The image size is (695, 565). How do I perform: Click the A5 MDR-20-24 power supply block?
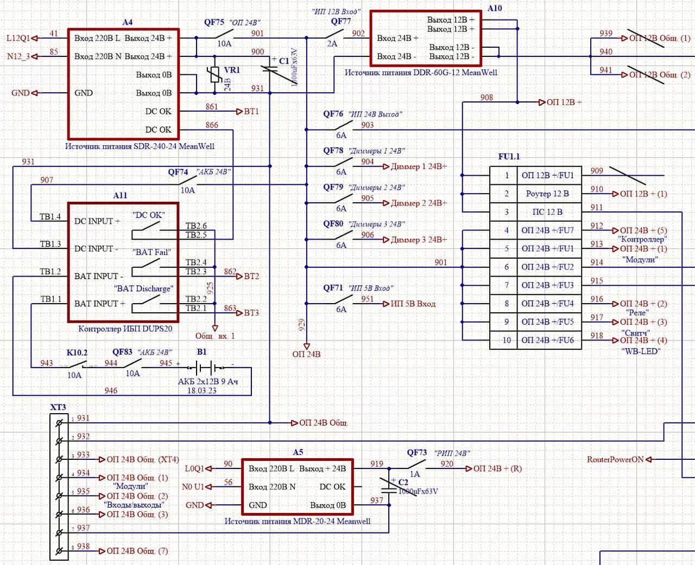point(297,486)
